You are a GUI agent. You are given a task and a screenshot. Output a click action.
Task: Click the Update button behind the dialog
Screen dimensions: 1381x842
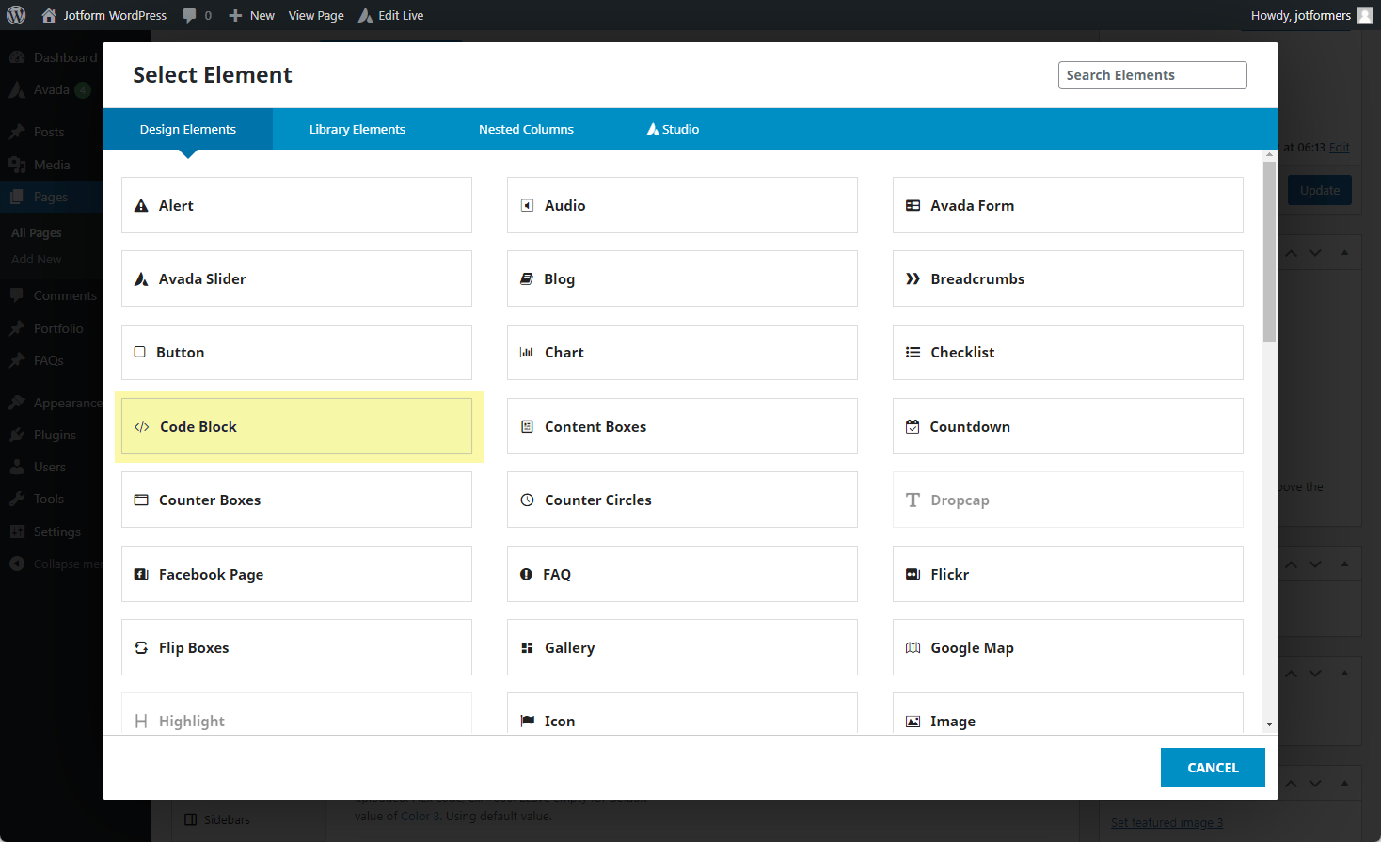pos(1320,191)
